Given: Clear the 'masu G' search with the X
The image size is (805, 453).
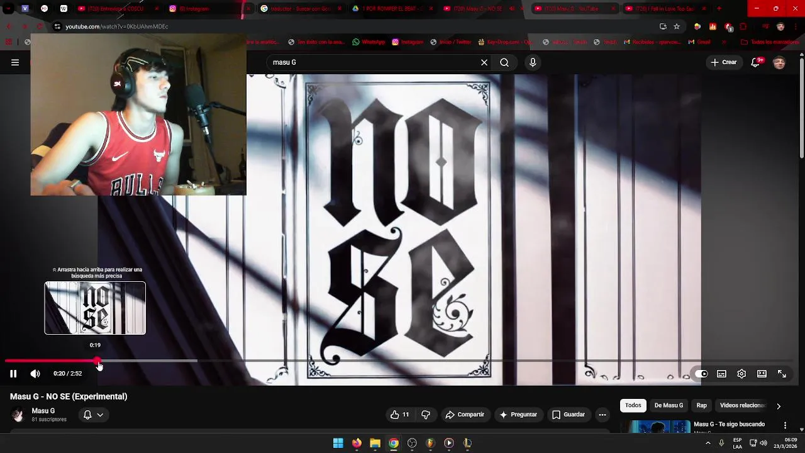Looking at the screenshot, I should click(x=484, y=62).
